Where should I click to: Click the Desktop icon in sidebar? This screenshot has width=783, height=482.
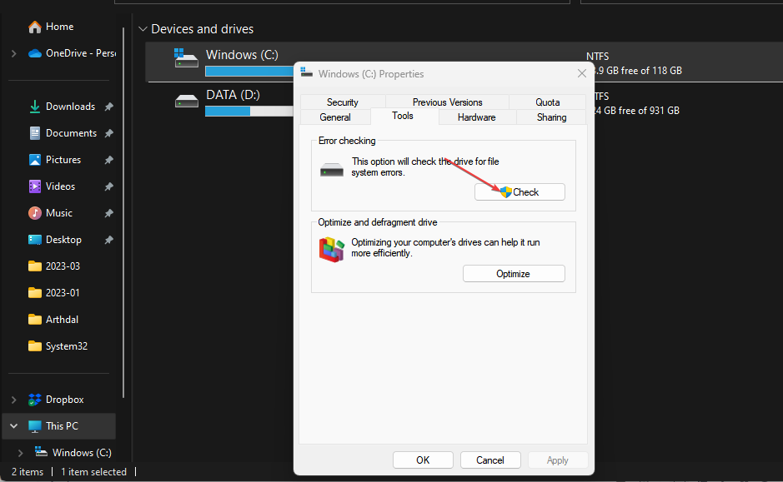tap(34, 240)
